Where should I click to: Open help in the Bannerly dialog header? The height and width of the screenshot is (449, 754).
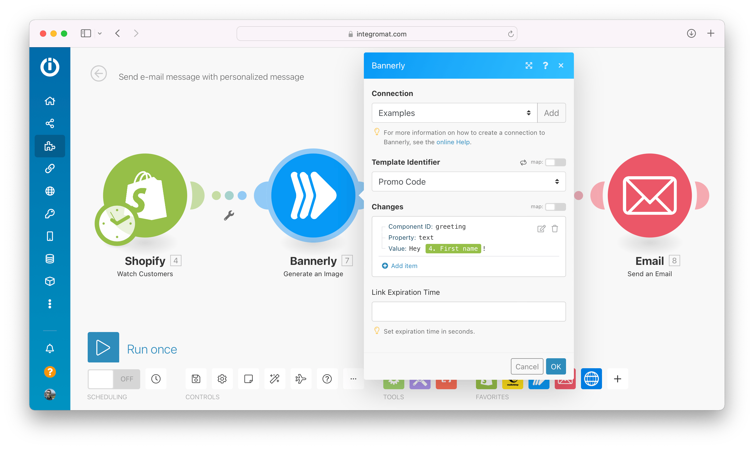click(545, 65)
